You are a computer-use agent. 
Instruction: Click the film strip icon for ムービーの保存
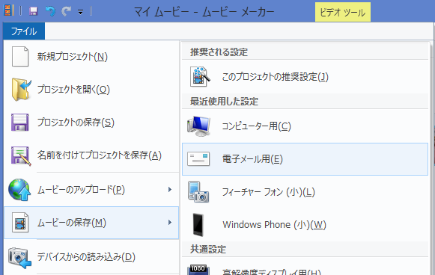click(20, 223)
